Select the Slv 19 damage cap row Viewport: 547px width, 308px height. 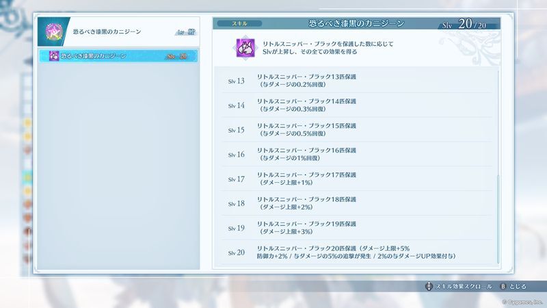356,228
